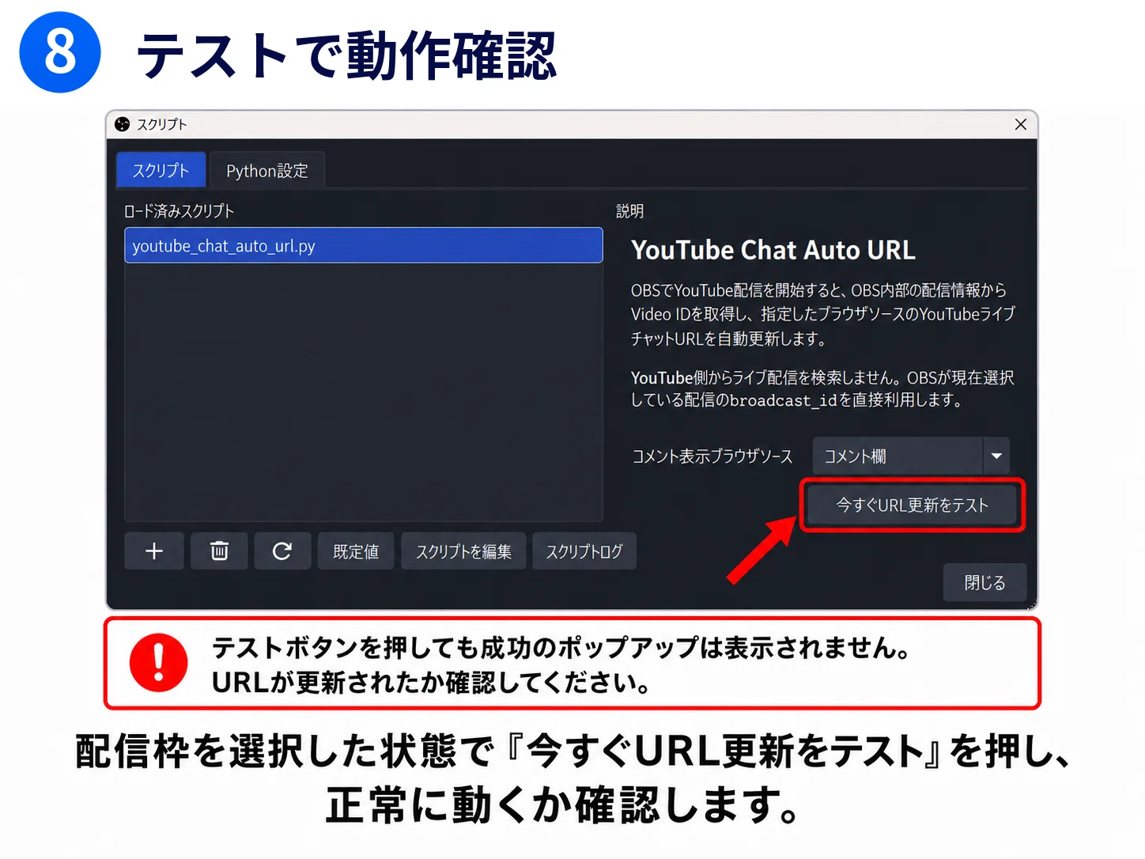Click the 閉じる button
The image size is (1145, 859).
(984, 582)
